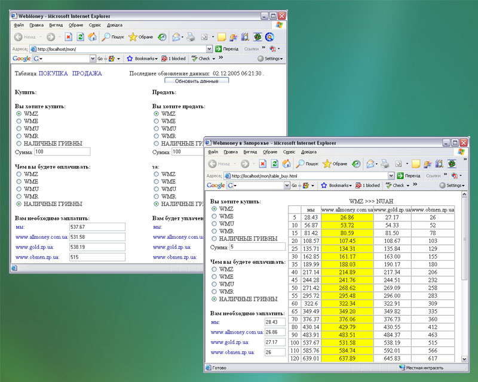Select WME under 'Вы хотите купить' in WebMoney window
478x382 pixels.
point(19,121)
